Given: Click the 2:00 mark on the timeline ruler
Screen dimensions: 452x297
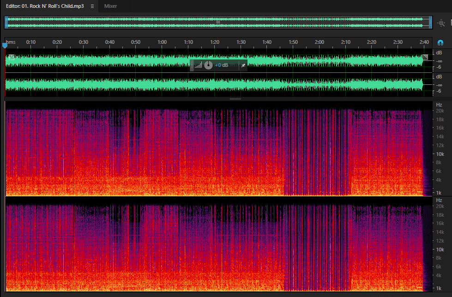Looking at the screenshot, I should [319, 42].
